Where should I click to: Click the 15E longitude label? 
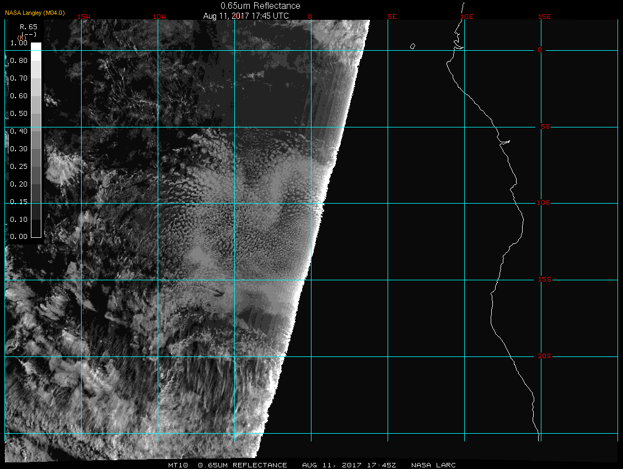pos(545,17)
